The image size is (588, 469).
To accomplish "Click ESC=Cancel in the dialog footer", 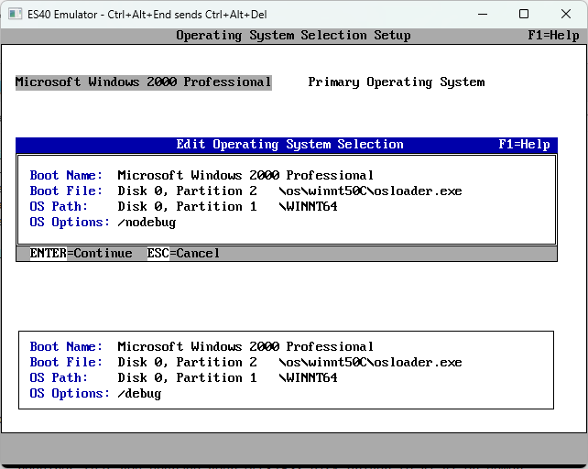I will coord(183,253).
